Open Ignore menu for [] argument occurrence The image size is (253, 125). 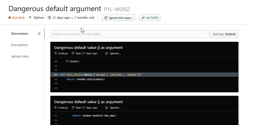click(x=113, y=53)
